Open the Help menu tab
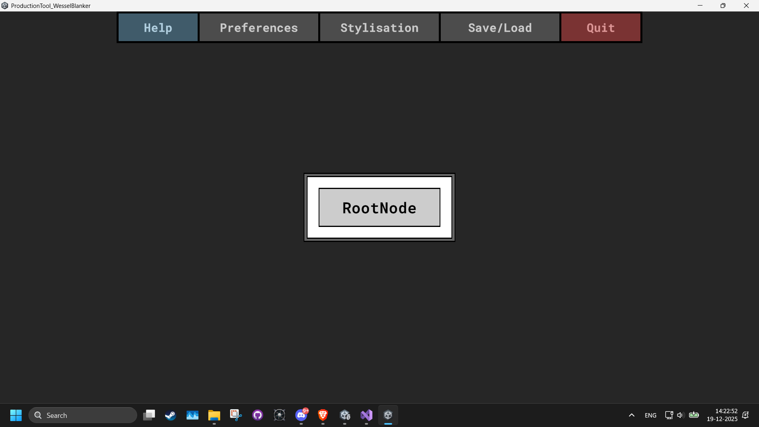The width and height of the screenshot is (759, 427). point(158,28)
